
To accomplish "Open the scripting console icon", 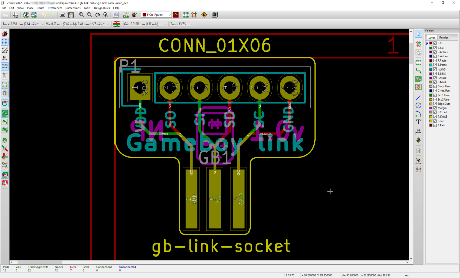I will point(215,15).
